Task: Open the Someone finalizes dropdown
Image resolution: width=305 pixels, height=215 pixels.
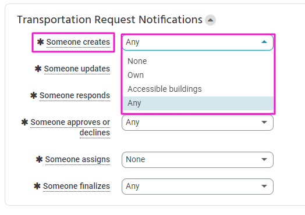Action: click(197, 187)
